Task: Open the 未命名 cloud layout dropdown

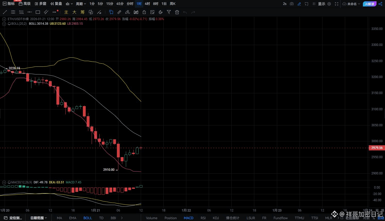Action: pos(351,4)
